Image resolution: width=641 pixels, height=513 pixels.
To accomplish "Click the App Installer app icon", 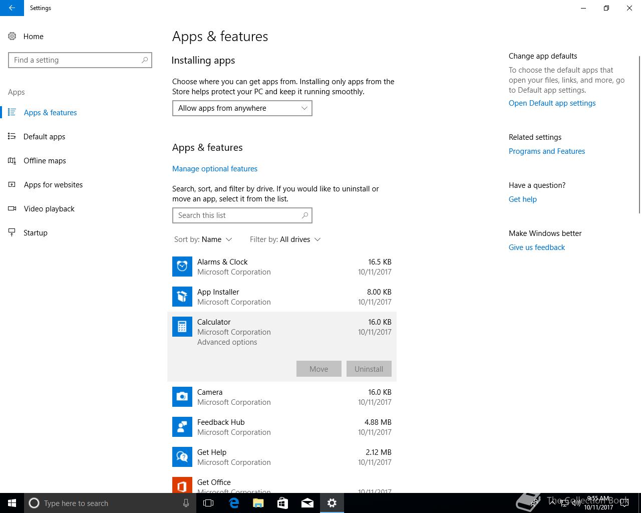I will [182, 297].
